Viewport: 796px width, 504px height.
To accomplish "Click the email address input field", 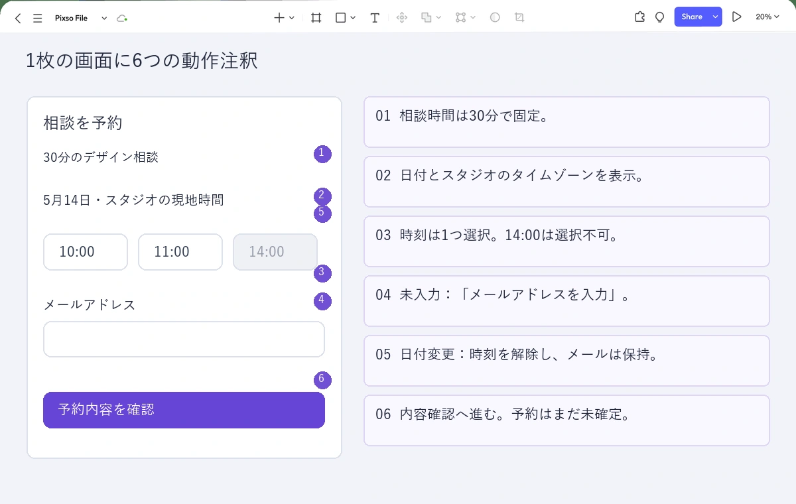I will coord(184,340).
